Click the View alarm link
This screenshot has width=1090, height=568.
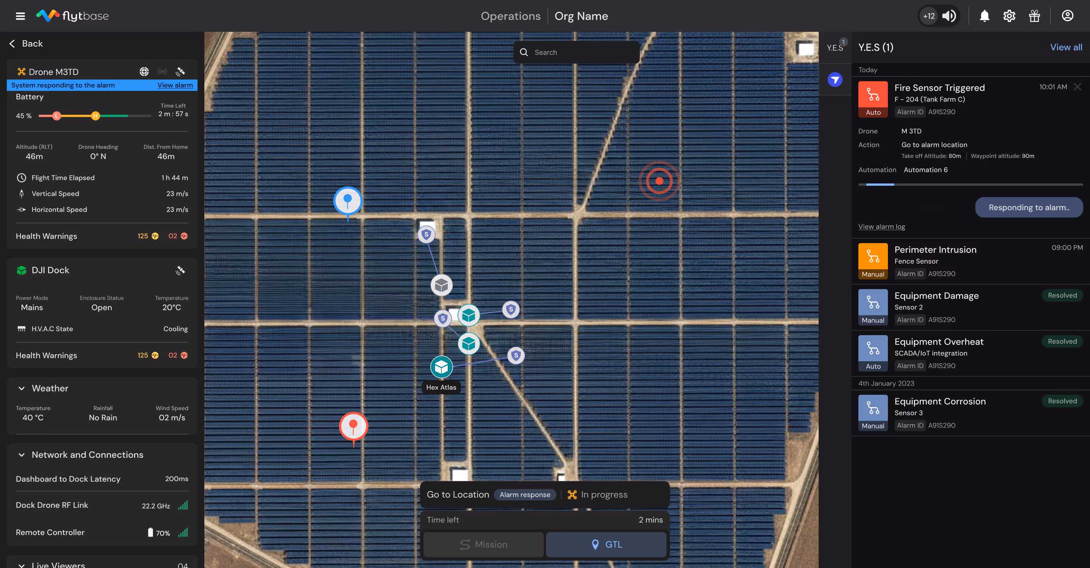(175, 85)
